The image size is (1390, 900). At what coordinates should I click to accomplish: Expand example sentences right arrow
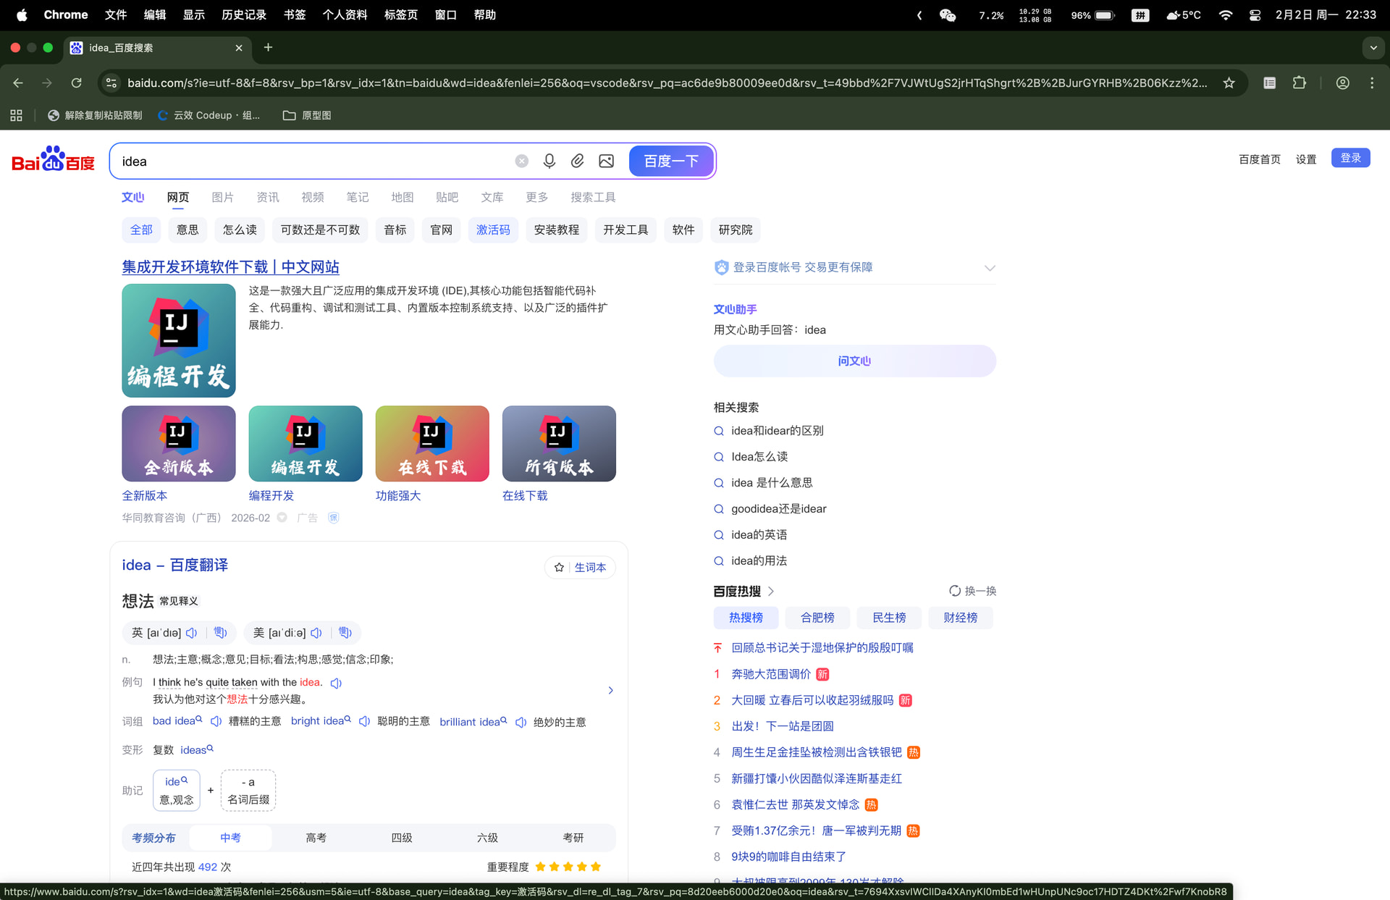pyautogui.click(x=610, y=690)
